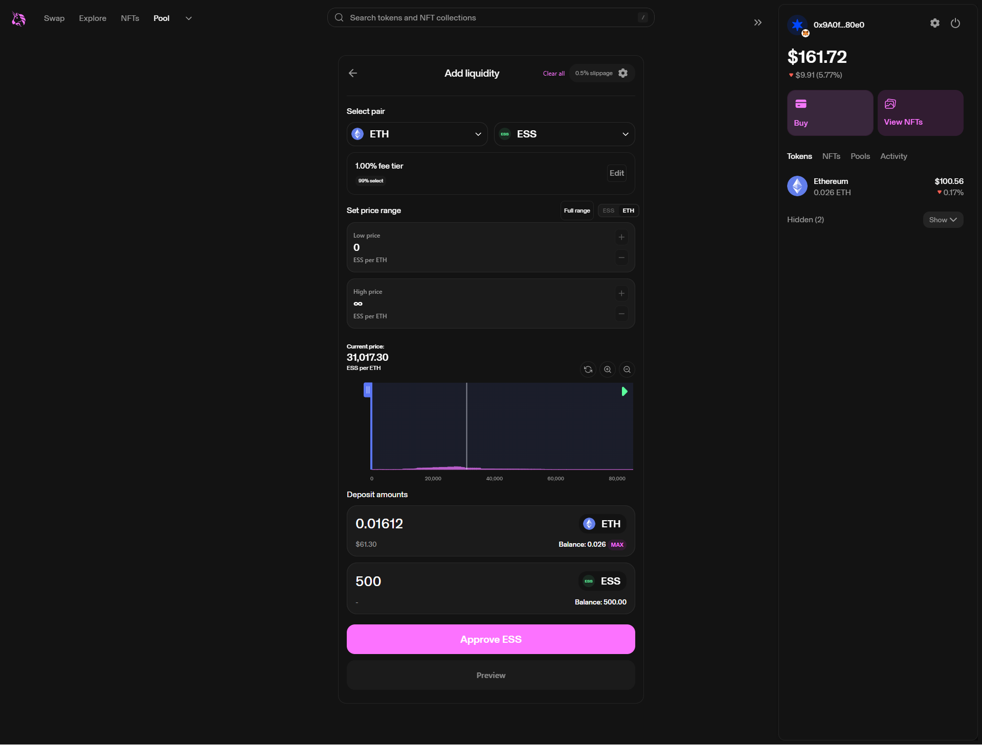982x745 pixels.
Task: Expand Hidden tokens with Show
Action: click(x=943, y=220)
